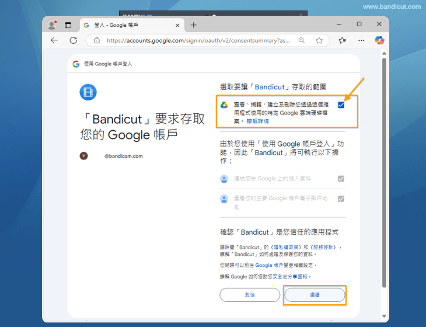Click the zoom magnifier icon in address bar
426x327 pixels.
pos(302,40)
